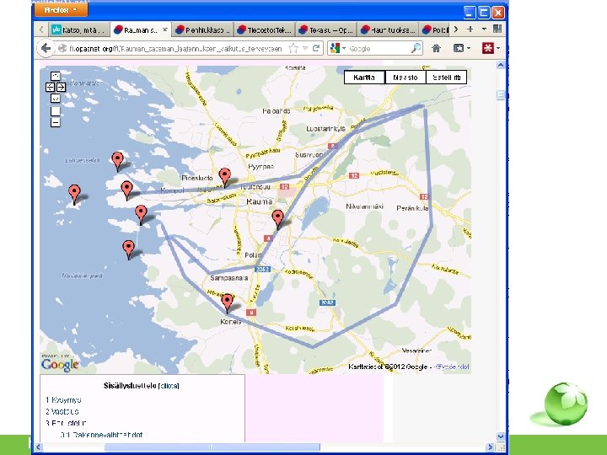Open contents entry '1 Kysymys'

click(63, 400)
